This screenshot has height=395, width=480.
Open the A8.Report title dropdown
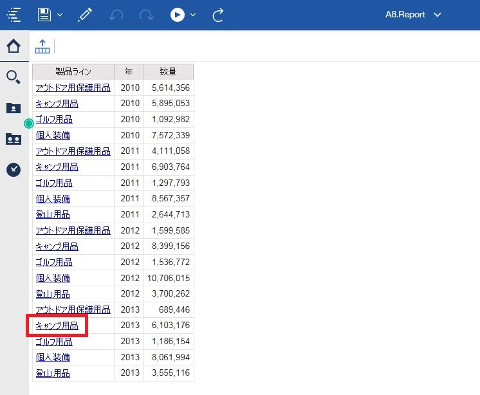pos(413,14)
